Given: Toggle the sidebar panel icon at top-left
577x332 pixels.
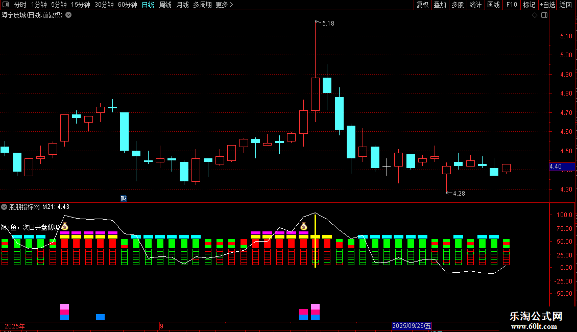Looking at the screenshot, I should point(6,5).
